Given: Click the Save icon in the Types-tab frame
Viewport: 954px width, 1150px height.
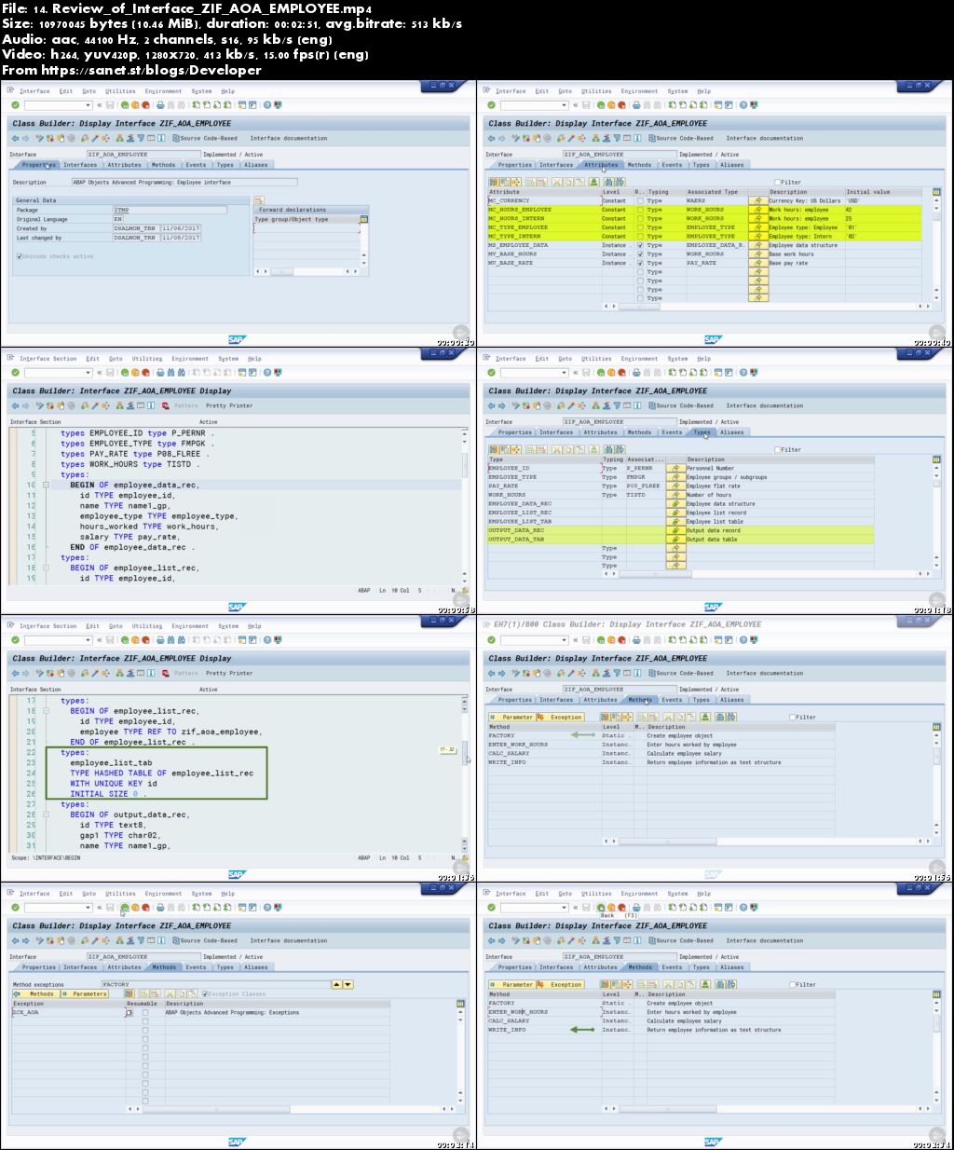Looking at the screenshot, I should point(586,373).
